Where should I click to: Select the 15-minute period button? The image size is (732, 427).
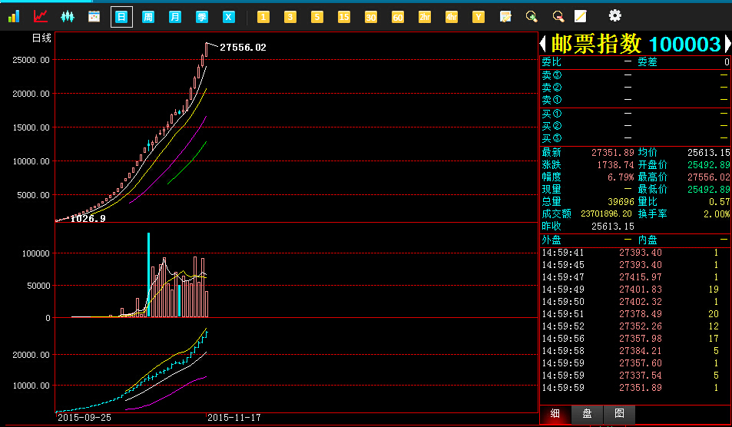click(x=344, y=16)
